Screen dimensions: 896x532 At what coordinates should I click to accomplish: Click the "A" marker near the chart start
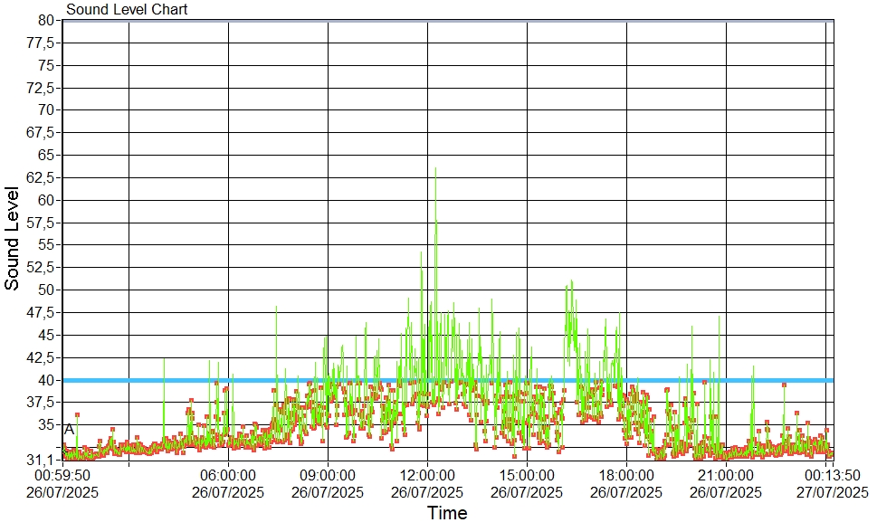click(70, 429)
